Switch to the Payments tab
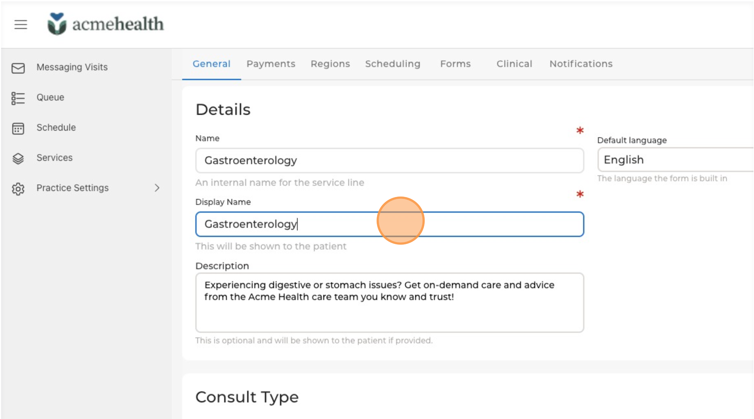Viewport: 754px width, 419px height. (271, 64)
